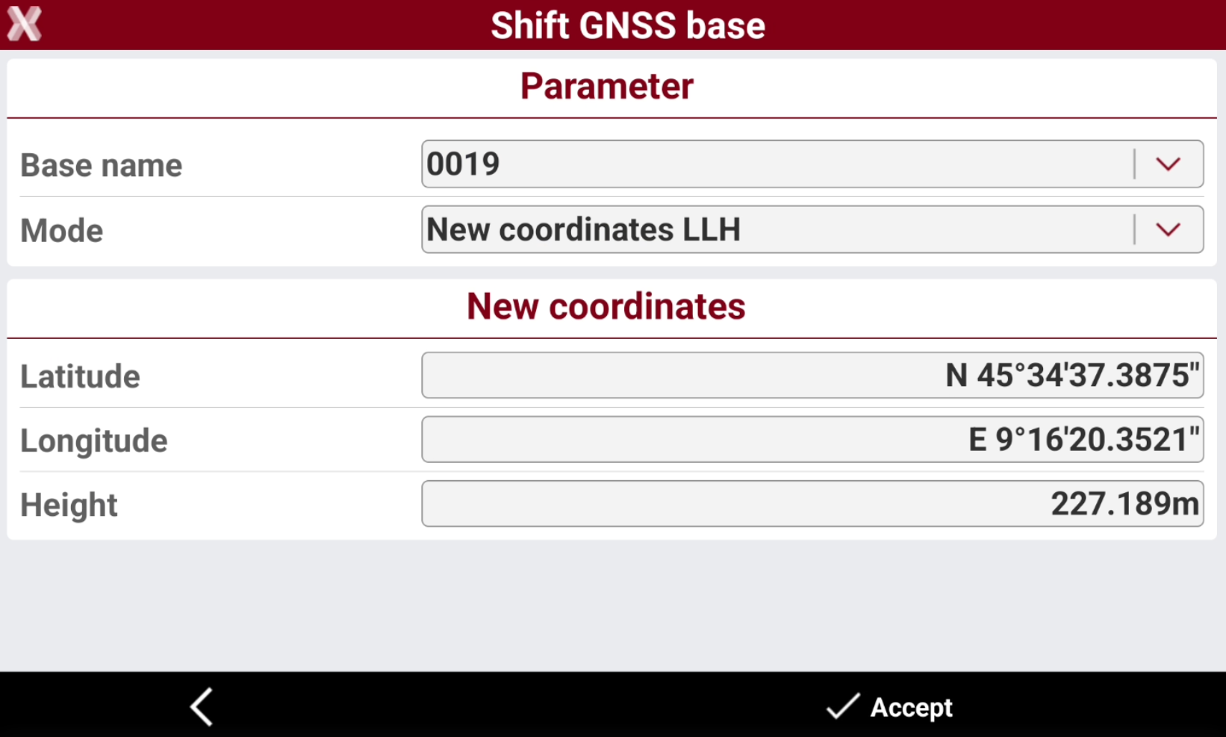The image size is (1226, 737).
Task: Click the New coordinates section header
Action: tap(606, 306)
